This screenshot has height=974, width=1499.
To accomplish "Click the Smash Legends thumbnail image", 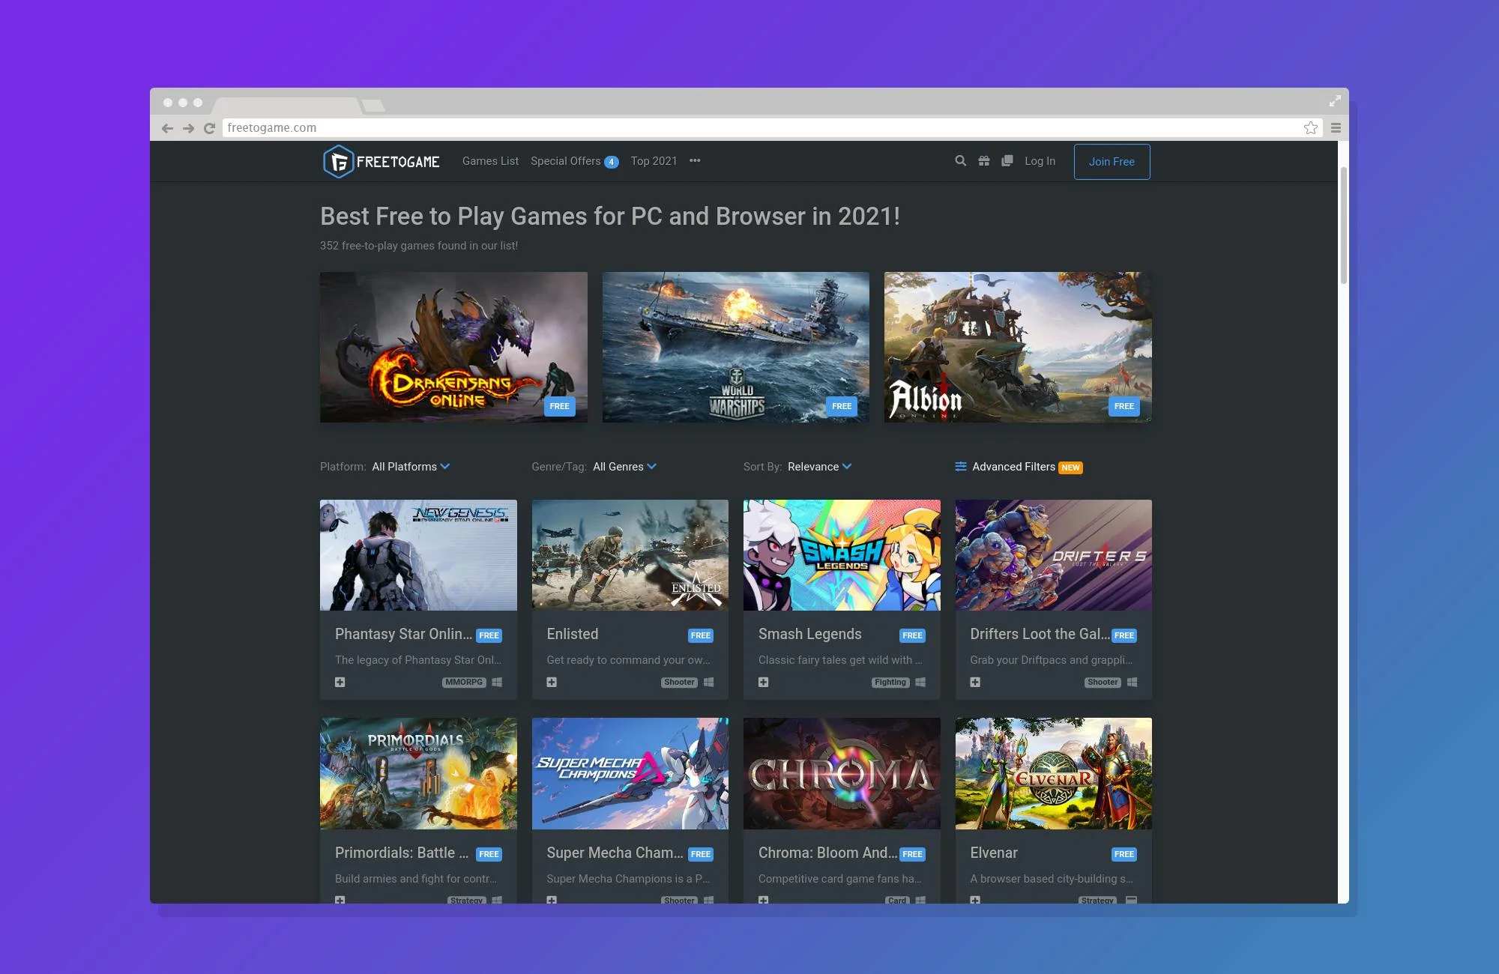I will [842, 555].
